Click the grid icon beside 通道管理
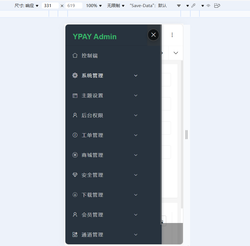This screenshot has height=246, width=250. [75, 234]
